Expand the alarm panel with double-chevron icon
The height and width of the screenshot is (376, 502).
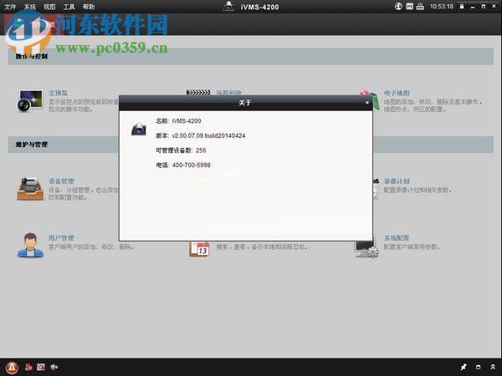493,367
